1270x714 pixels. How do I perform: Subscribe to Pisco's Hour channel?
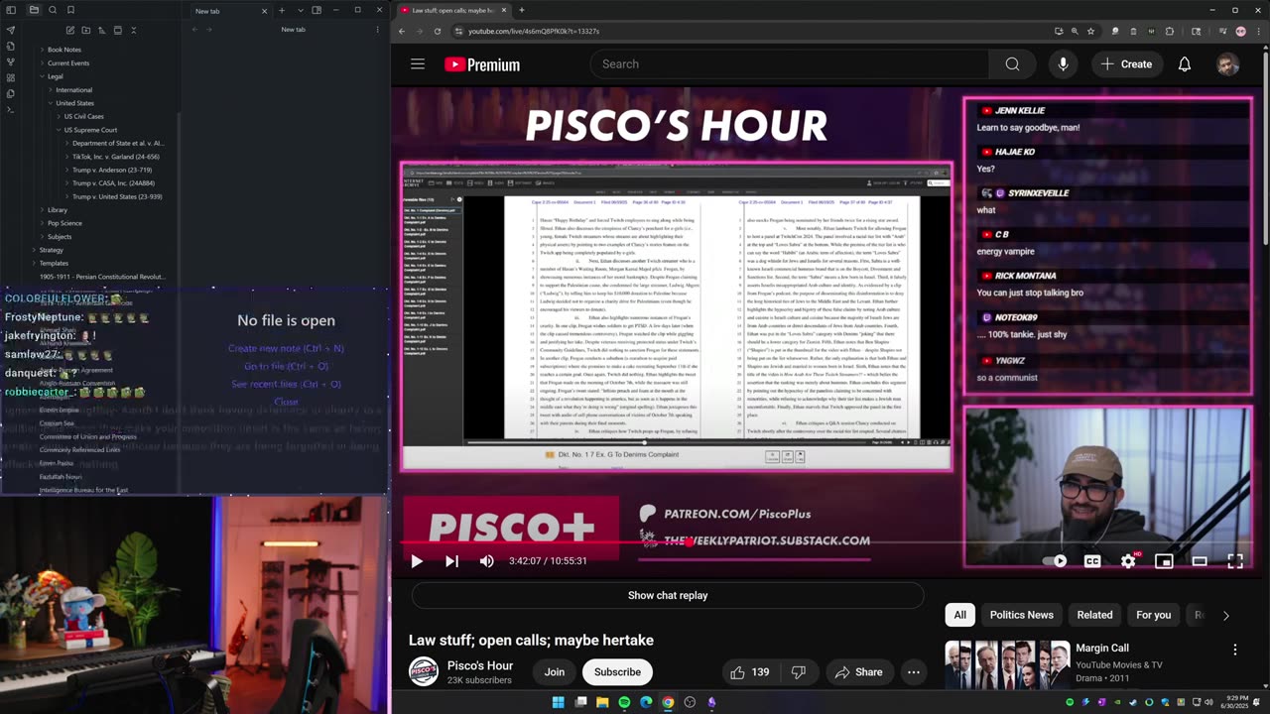click(617, 672)
